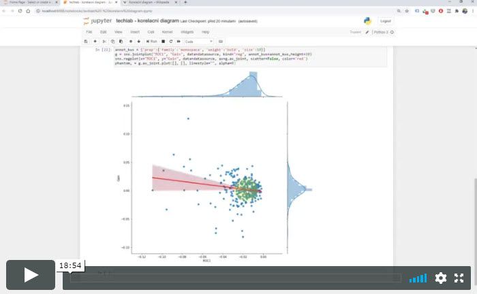Viewport: 477px width, 294px height.
Task: Restart kernel and rerun all with fast-forward icon
Action: click(x=179, y=42)
